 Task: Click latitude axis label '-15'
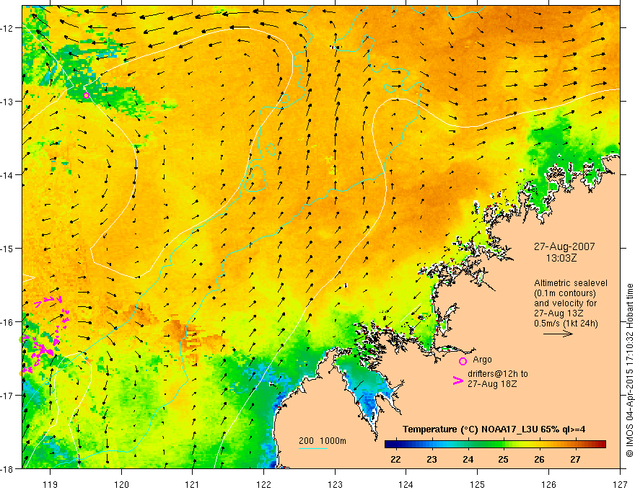click(8, 249)
